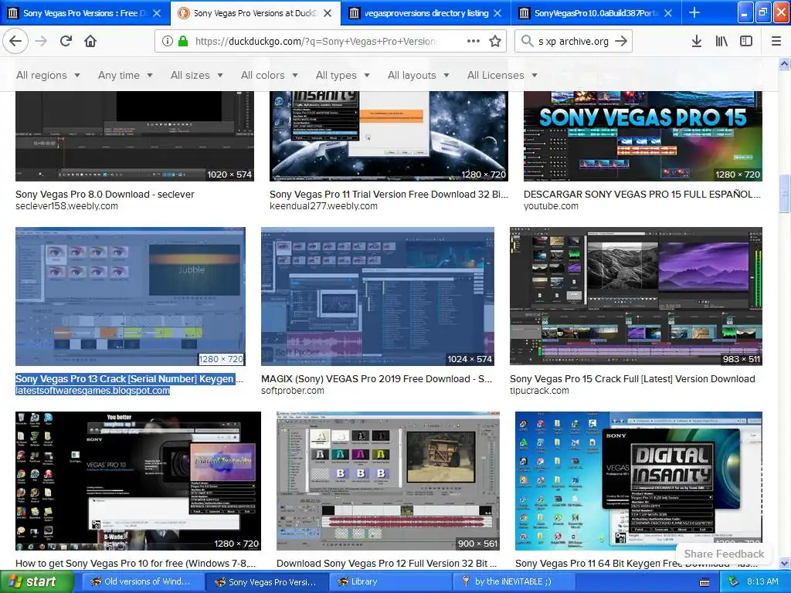Close the SonyVegasPro10.0aBuild387 tab

(x=668, y=13)
